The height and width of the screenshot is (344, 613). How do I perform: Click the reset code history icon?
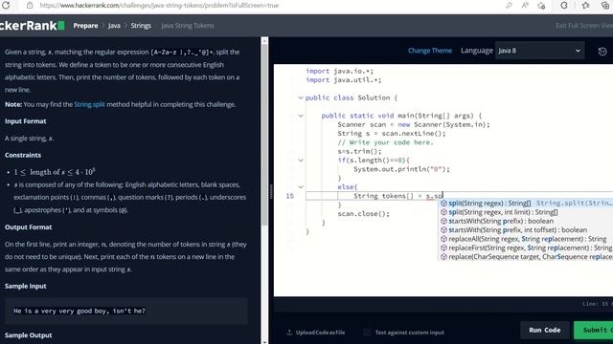coord(602,51)
